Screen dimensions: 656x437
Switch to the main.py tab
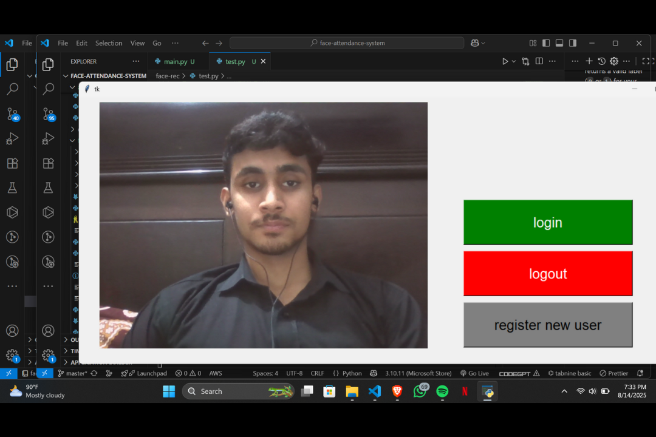(x=175, y=61)
